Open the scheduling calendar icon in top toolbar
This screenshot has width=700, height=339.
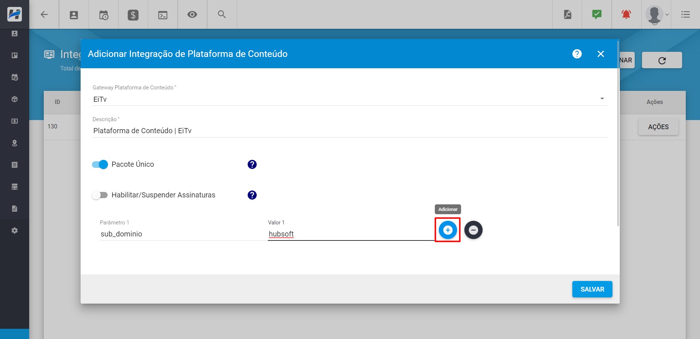(x=104, y=15)
